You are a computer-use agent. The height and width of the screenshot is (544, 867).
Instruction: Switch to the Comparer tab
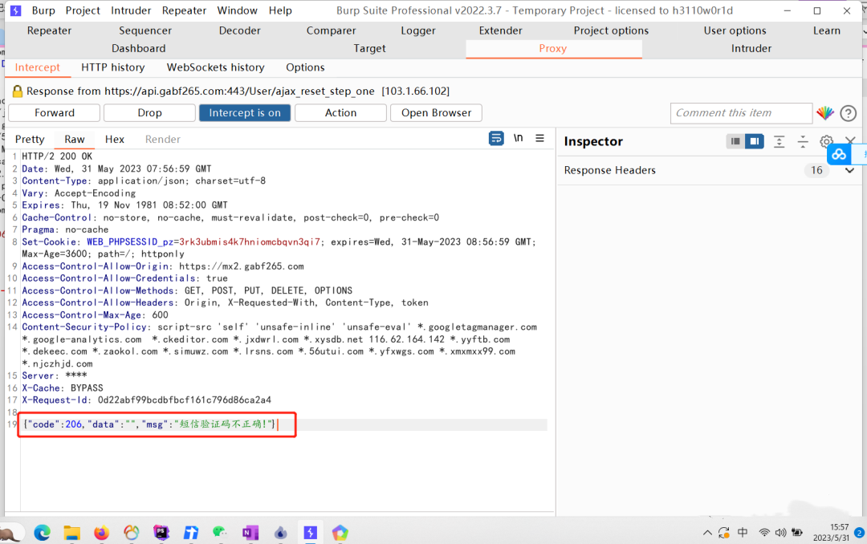coord(332,30)
